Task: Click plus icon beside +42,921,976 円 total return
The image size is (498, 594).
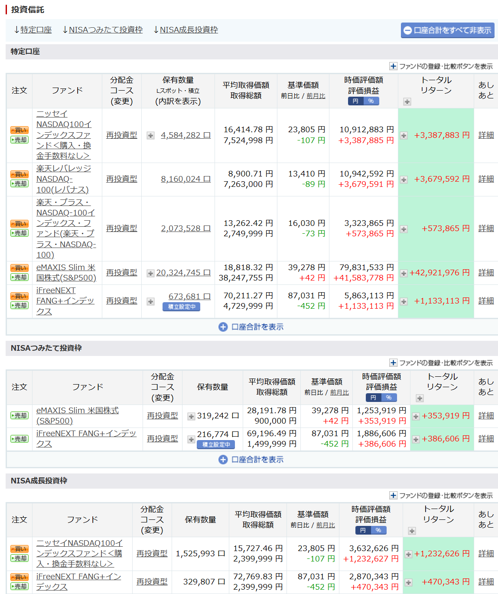Action: click(404, 273)
